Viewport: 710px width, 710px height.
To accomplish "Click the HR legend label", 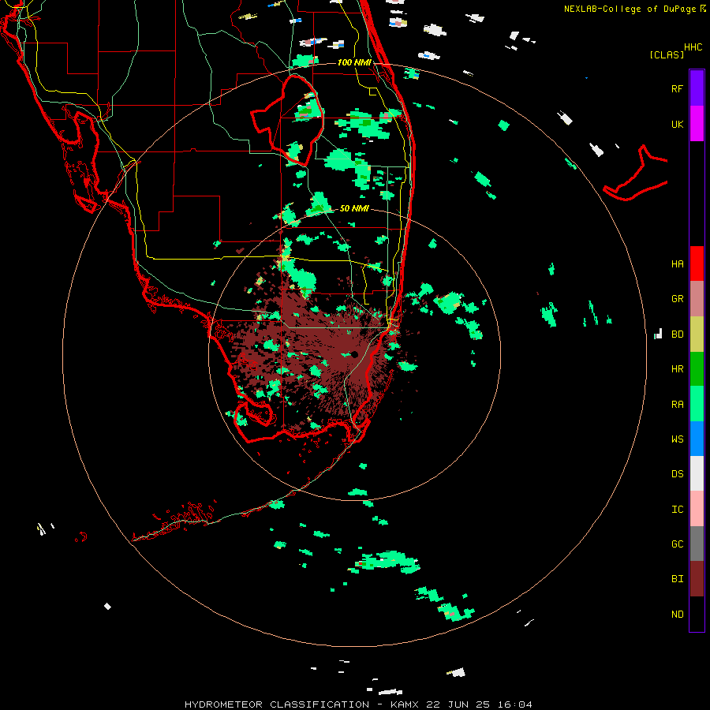I will (x=677, y=369).
